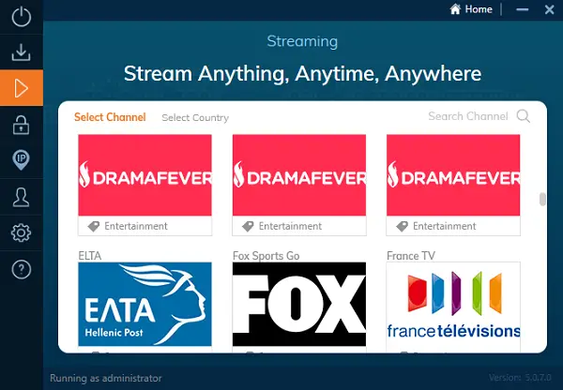Click the 'France TV' channel label
563x390 pixels.
(x=411, y=255)
